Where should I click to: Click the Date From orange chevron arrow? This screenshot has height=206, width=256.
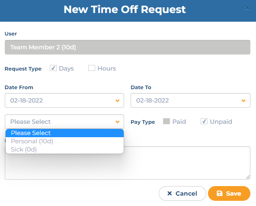tap(117, 101)
